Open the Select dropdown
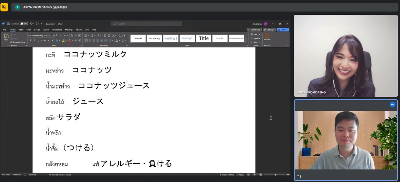Image resolution: width=400 pixels, height=182 pixels. (x=255, y=42)
